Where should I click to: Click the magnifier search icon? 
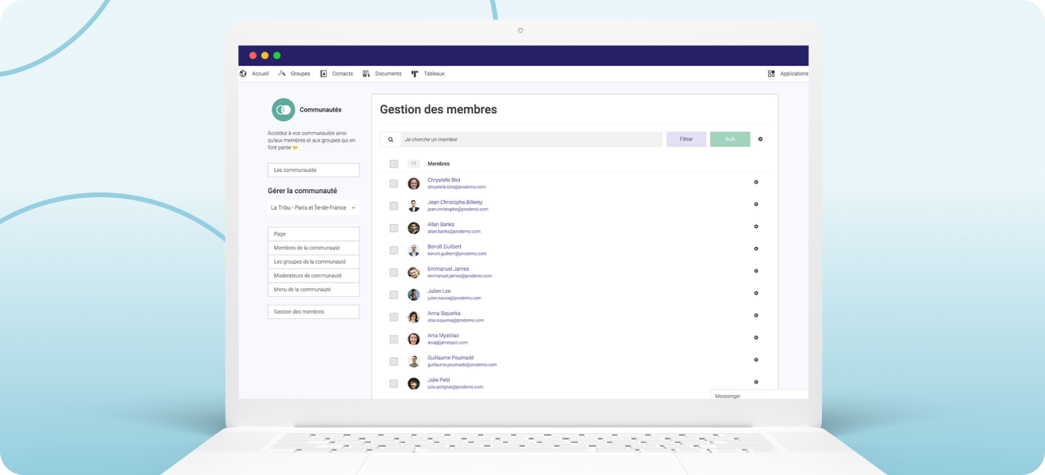tap(390, 139)
